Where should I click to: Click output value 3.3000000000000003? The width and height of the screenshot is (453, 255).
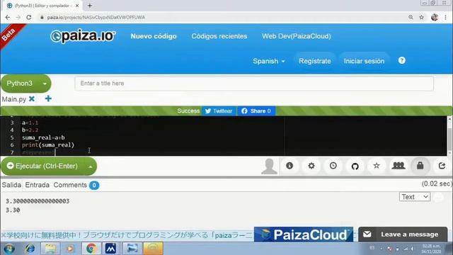38,201
